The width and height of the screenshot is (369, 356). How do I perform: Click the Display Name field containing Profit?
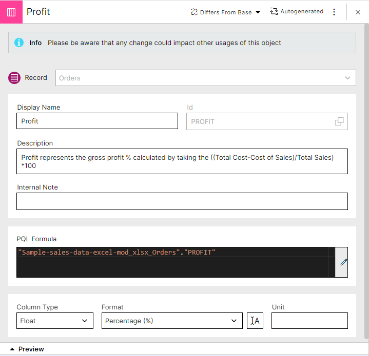[97, 121]
